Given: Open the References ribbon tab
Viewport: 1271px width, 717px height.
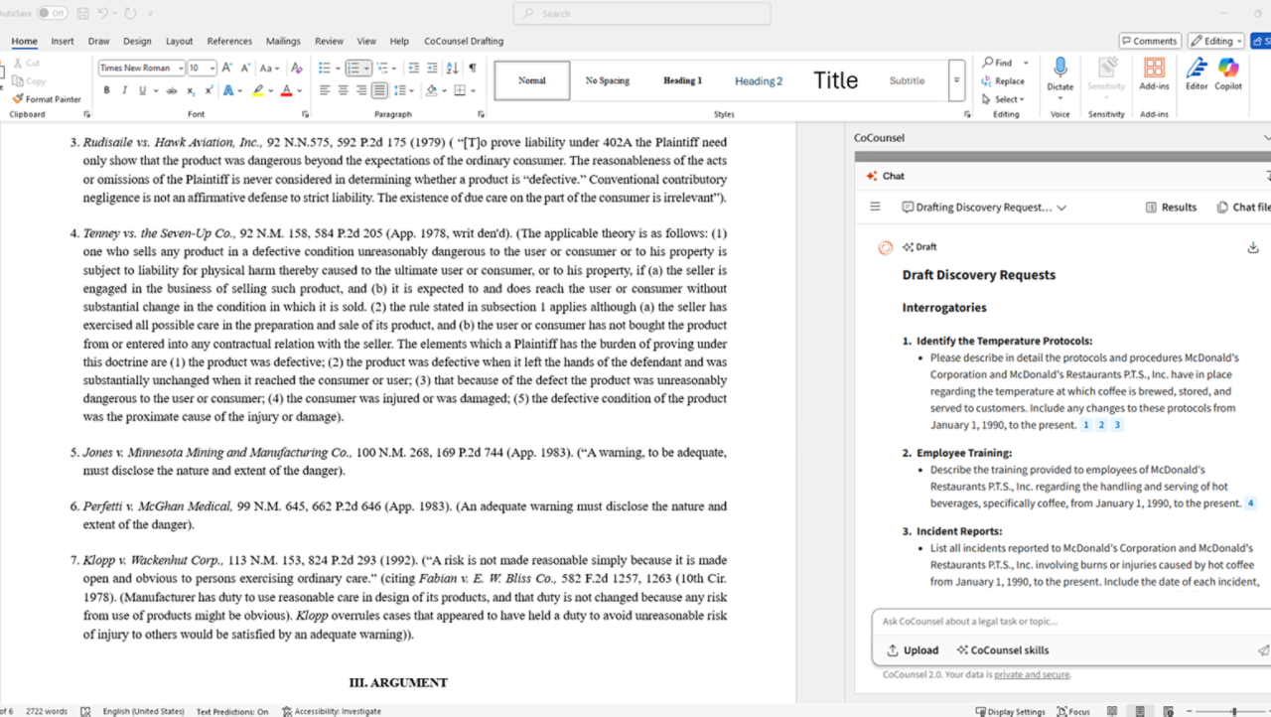Looking at the screenshot, I should [229, 41].
